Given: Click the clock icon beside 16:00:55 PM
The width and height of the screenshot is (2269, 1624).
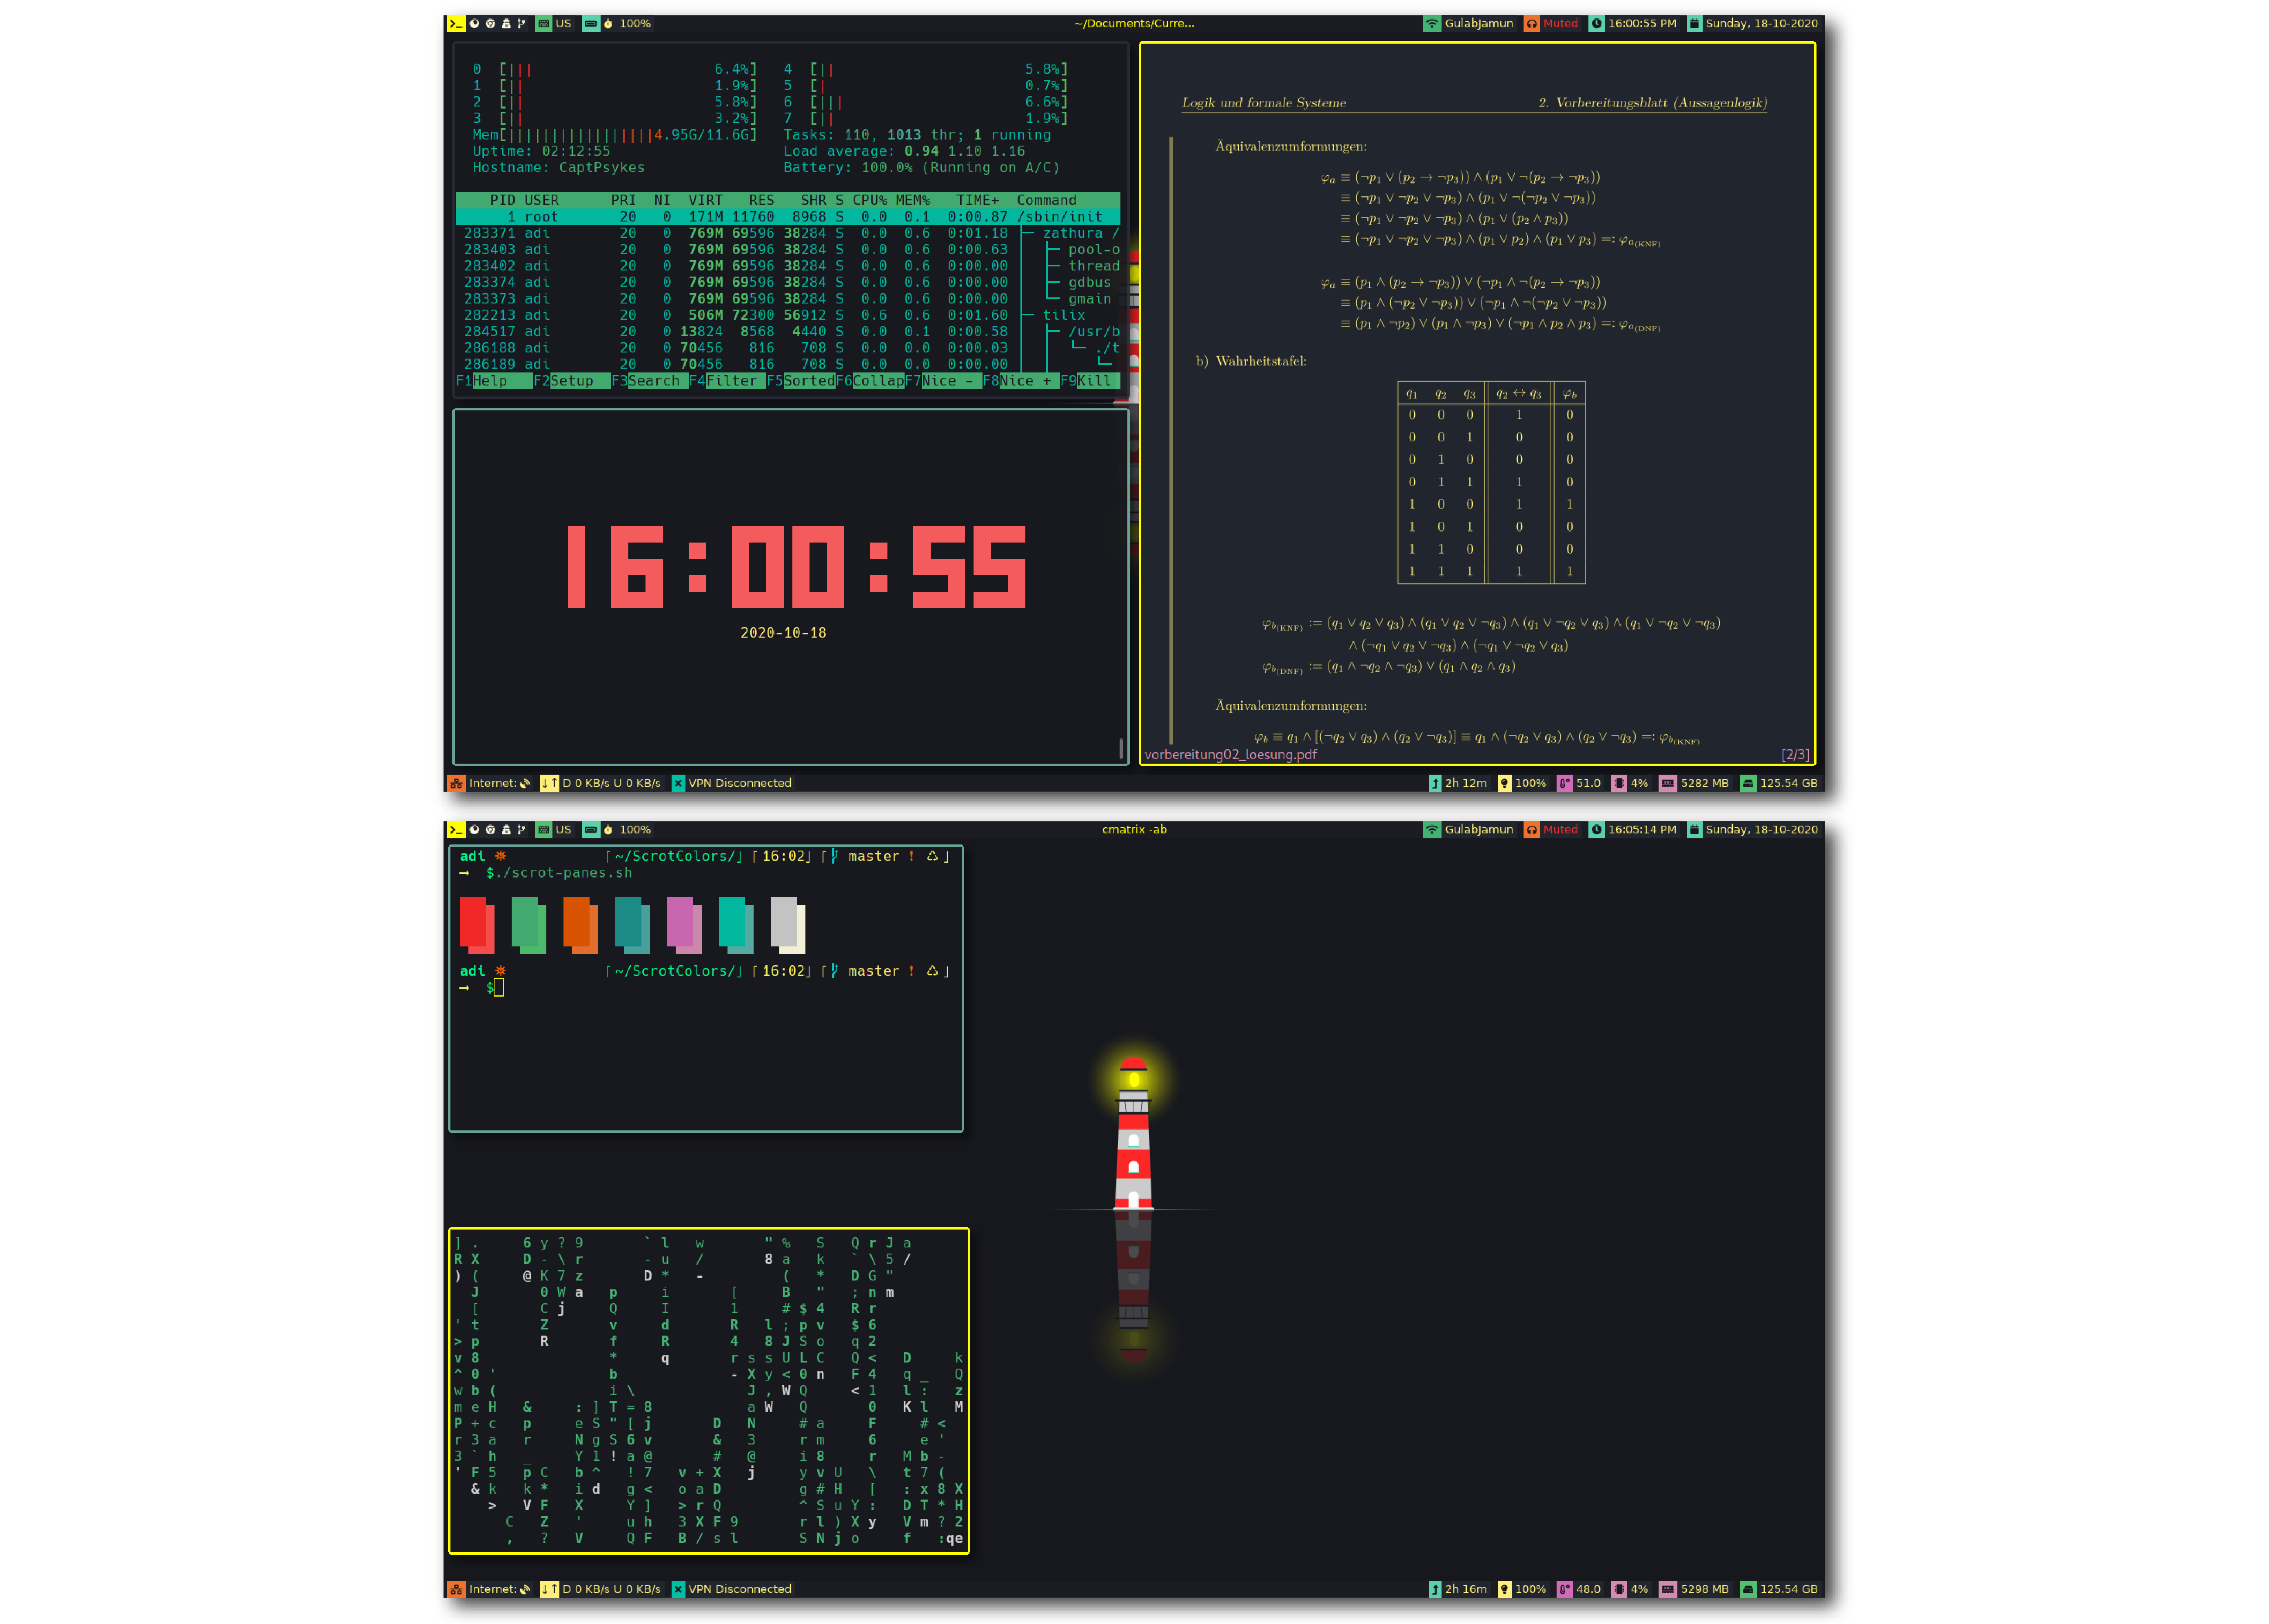Looking at the screenshot, I should [1596, 23].
